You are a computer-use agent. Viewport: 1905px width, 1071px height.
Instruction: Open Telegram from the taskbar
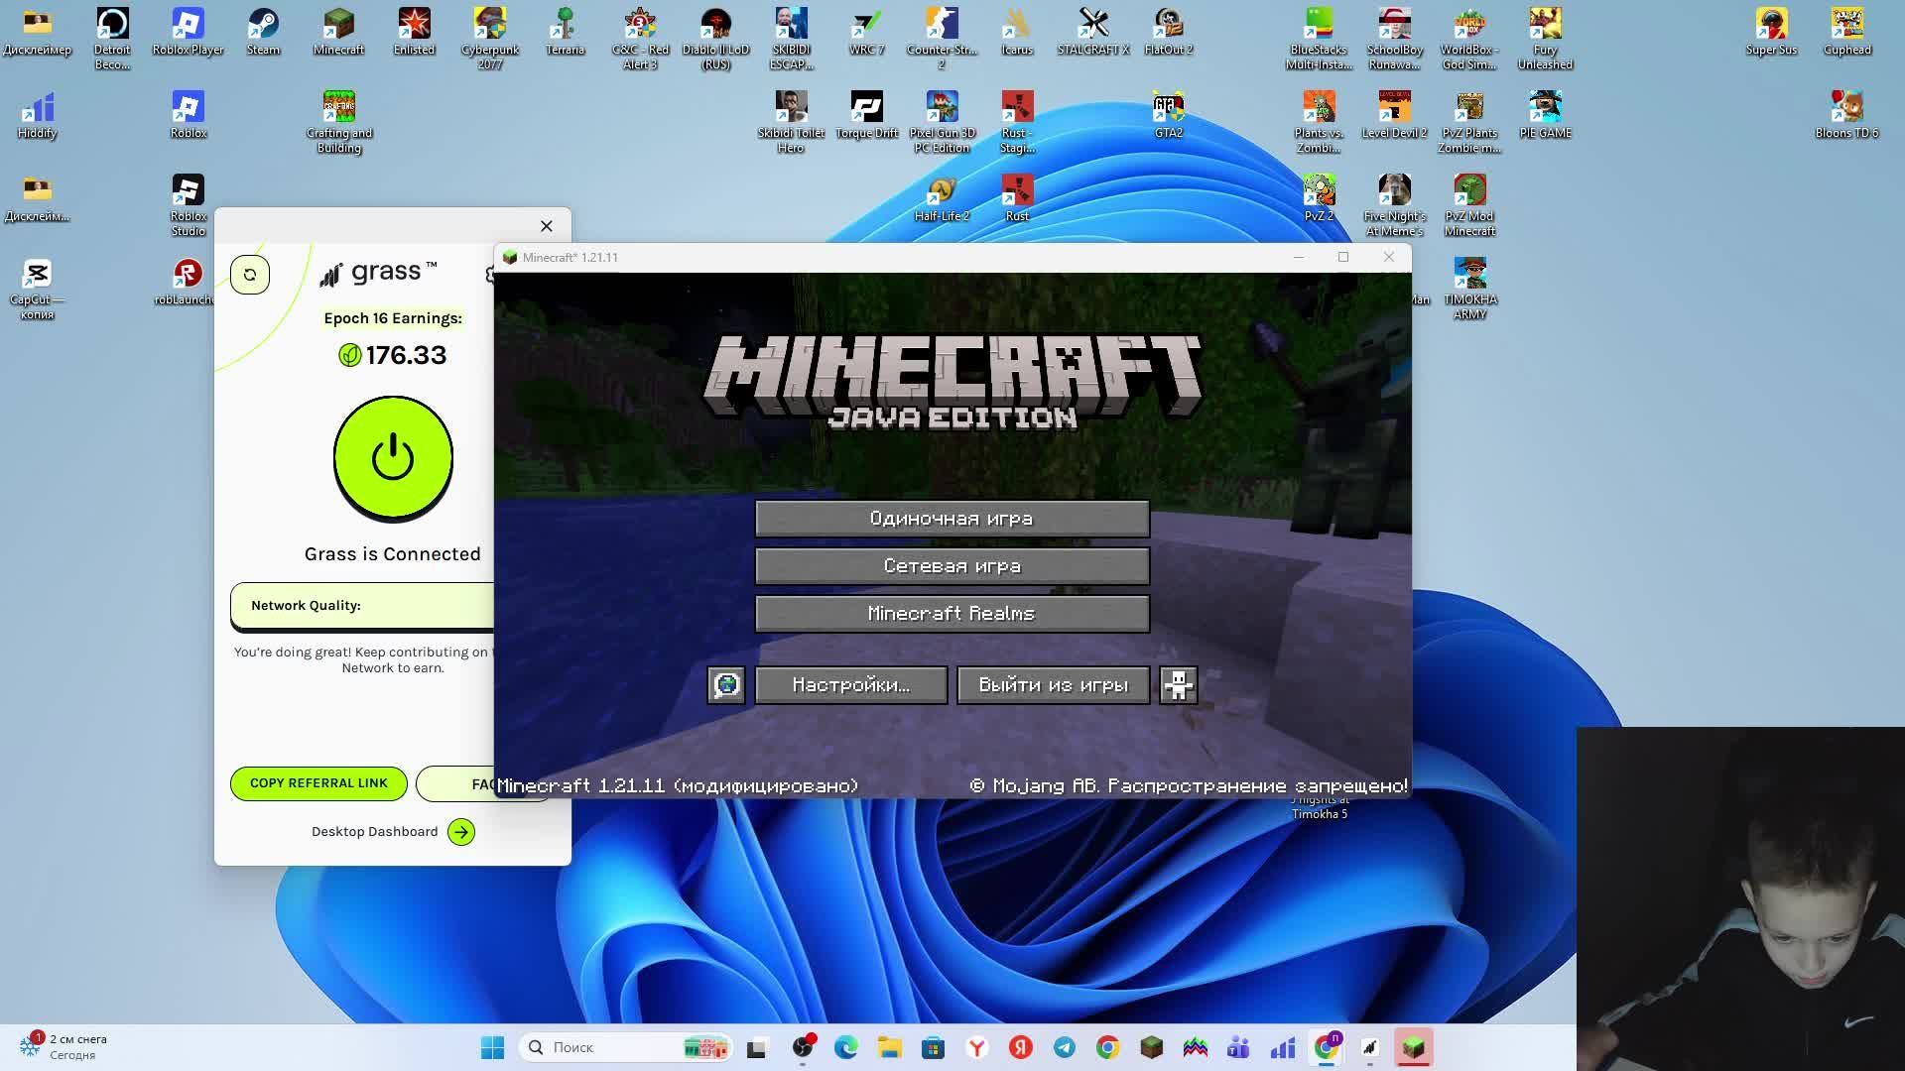(1064, 1047)
